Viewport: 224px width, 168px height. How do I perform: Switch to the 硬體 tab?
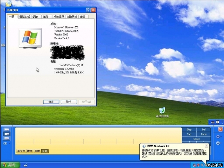(36, 17)
